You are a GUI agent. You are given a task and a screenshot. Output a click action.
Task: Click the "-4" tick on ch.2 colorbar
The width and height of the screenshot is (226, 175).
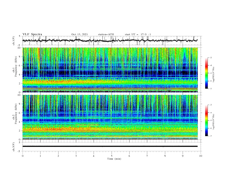tap(210, 113)
